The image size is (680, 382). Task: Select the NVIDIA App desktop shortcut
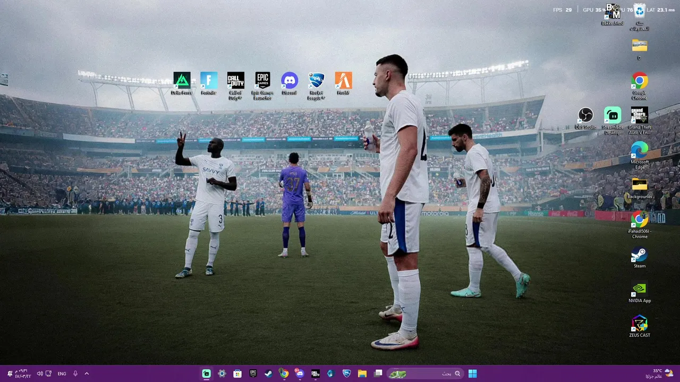[640, 292]
